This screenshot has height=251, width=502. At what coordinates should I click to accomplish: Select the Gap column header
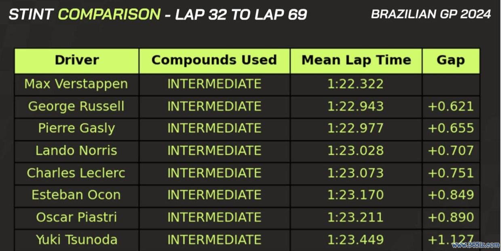(451, 61)
